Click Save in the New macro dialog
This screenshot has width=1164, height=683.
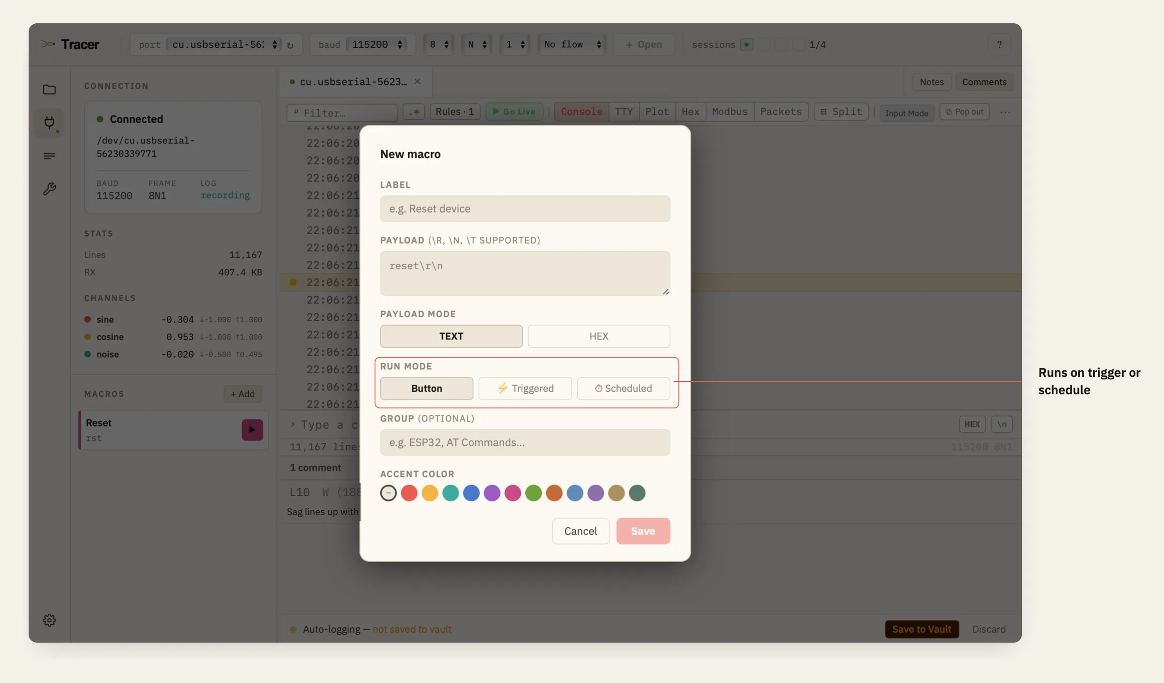643,531
